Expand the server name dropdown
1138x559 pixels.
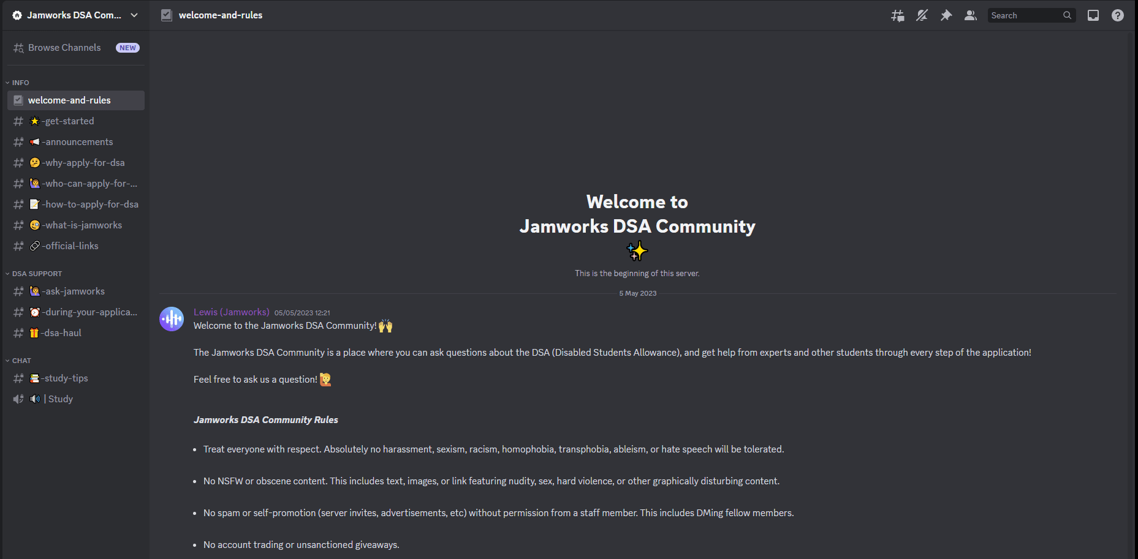[x=134, y=15]
